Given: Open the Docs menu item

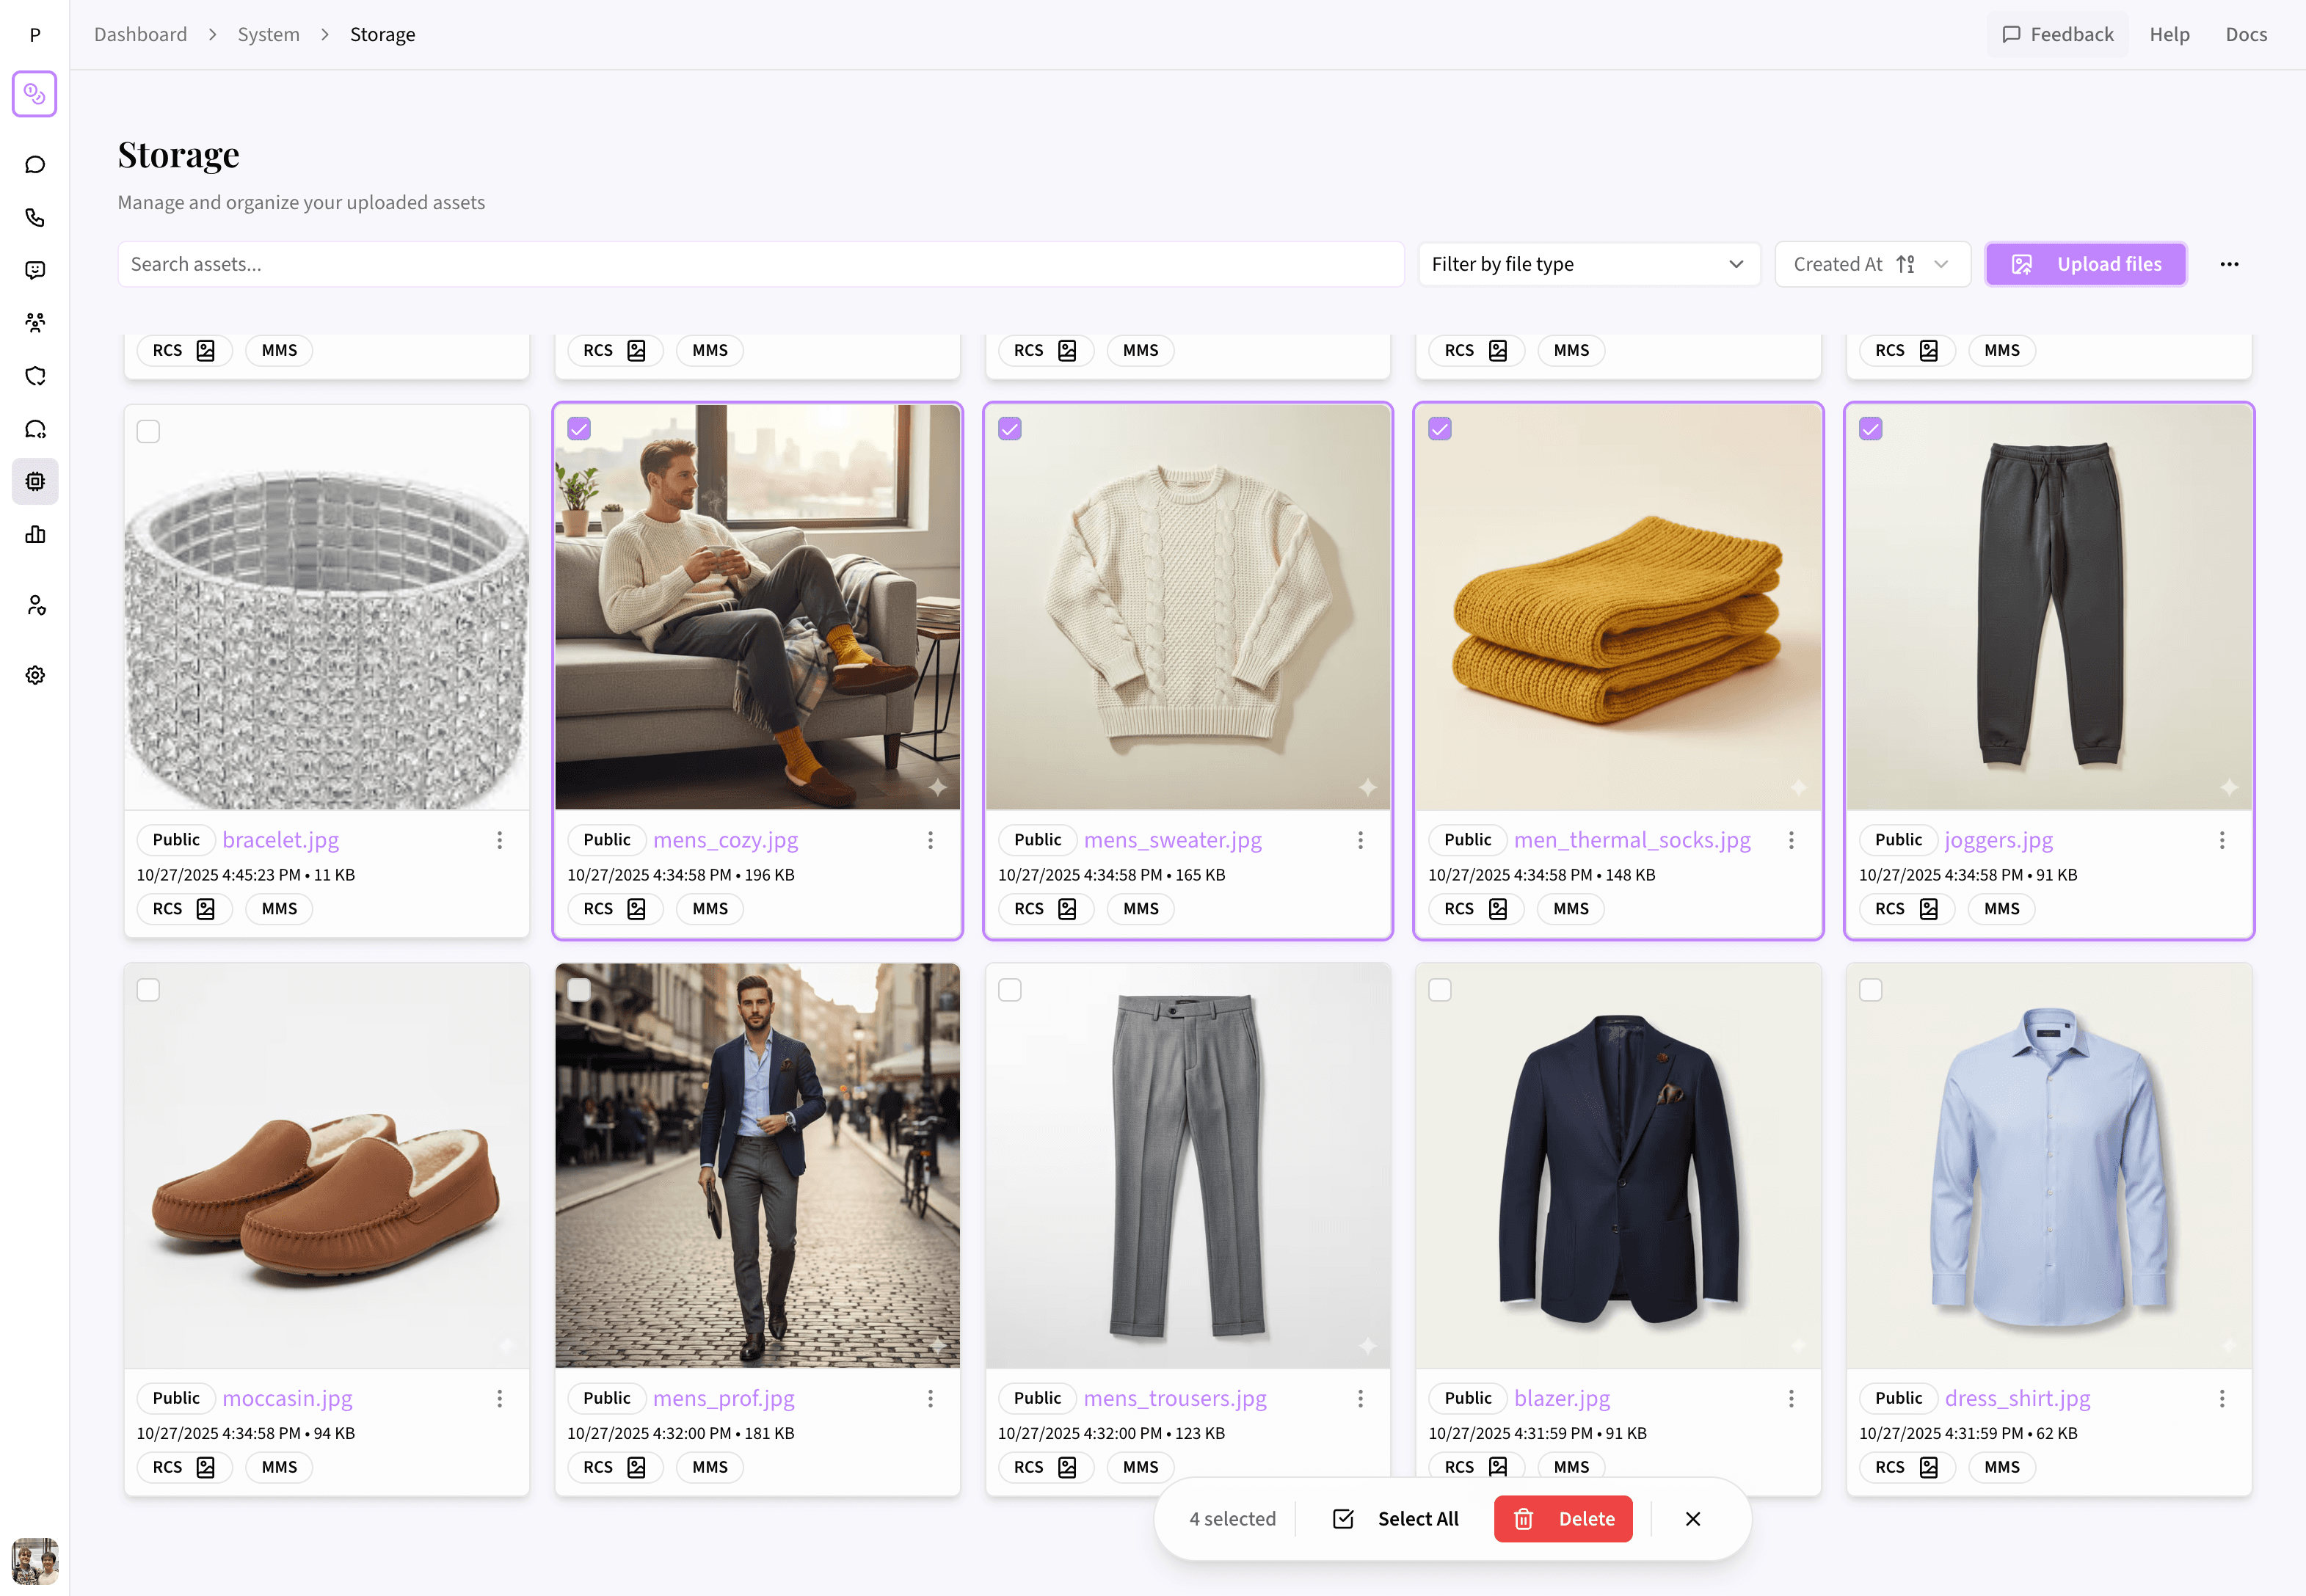Looking at the screenshot, I should coord(2245,33).
